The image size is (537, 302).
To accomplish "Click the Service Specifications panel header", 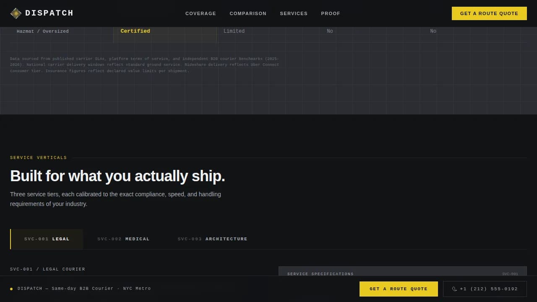I will point(320,273).
